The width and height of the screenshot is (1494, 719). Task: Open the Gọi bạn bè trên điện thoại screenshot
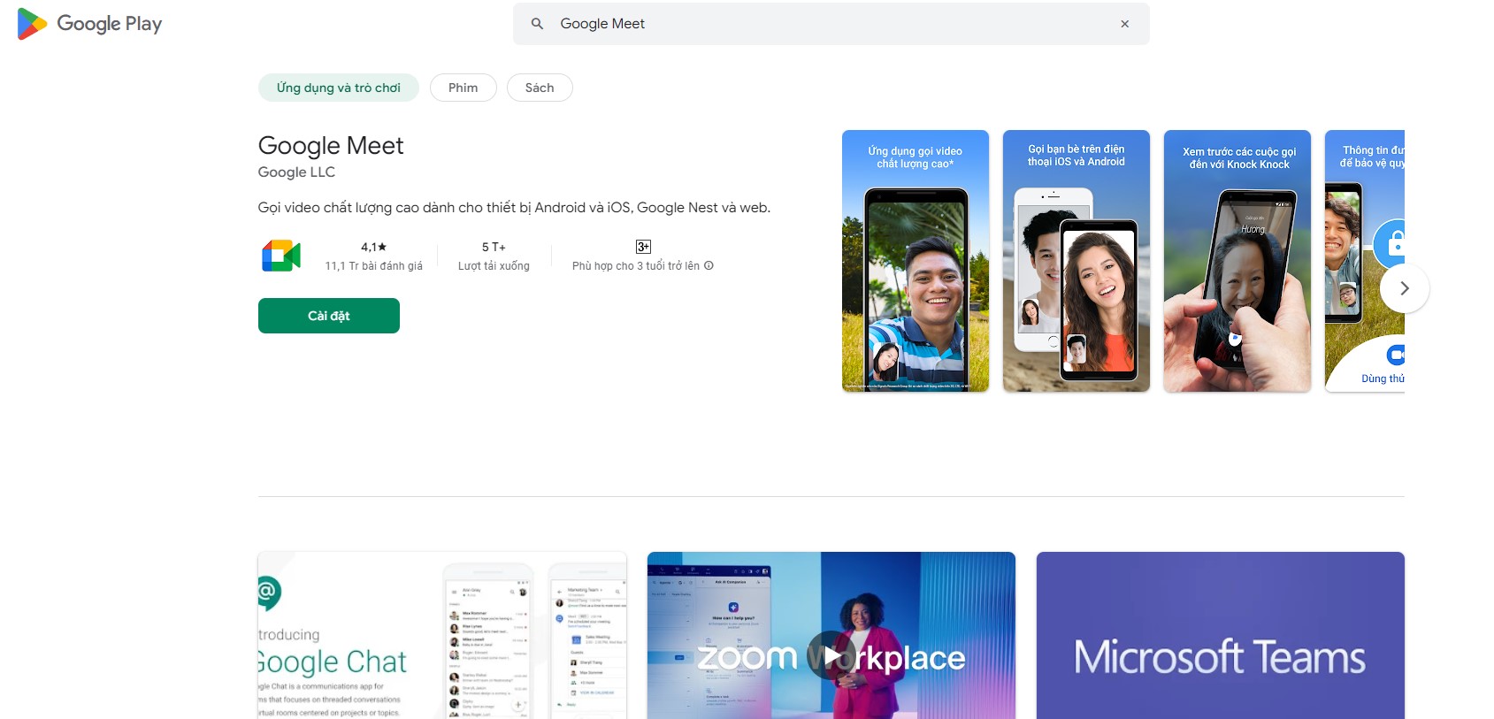[1076, 261]
